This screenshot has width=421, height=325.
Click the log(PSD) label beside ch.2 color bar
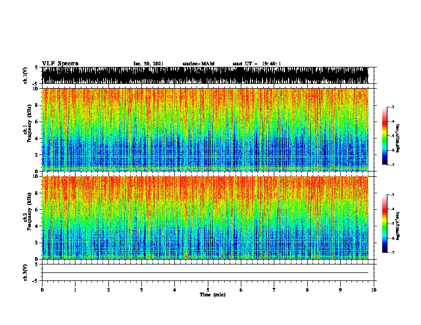398,226
